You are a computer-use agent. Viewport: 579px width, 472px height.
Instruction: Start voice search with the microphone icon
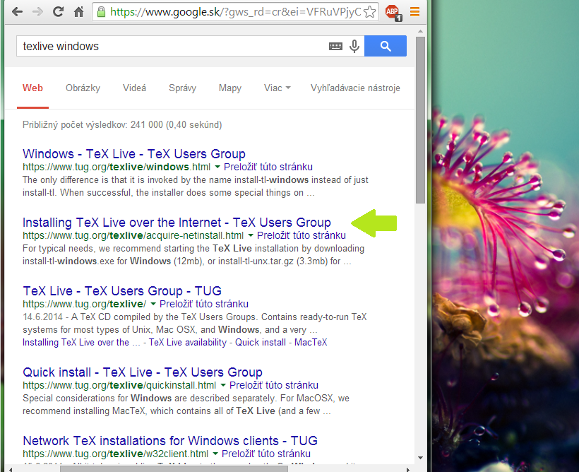[x=354, y=46]
